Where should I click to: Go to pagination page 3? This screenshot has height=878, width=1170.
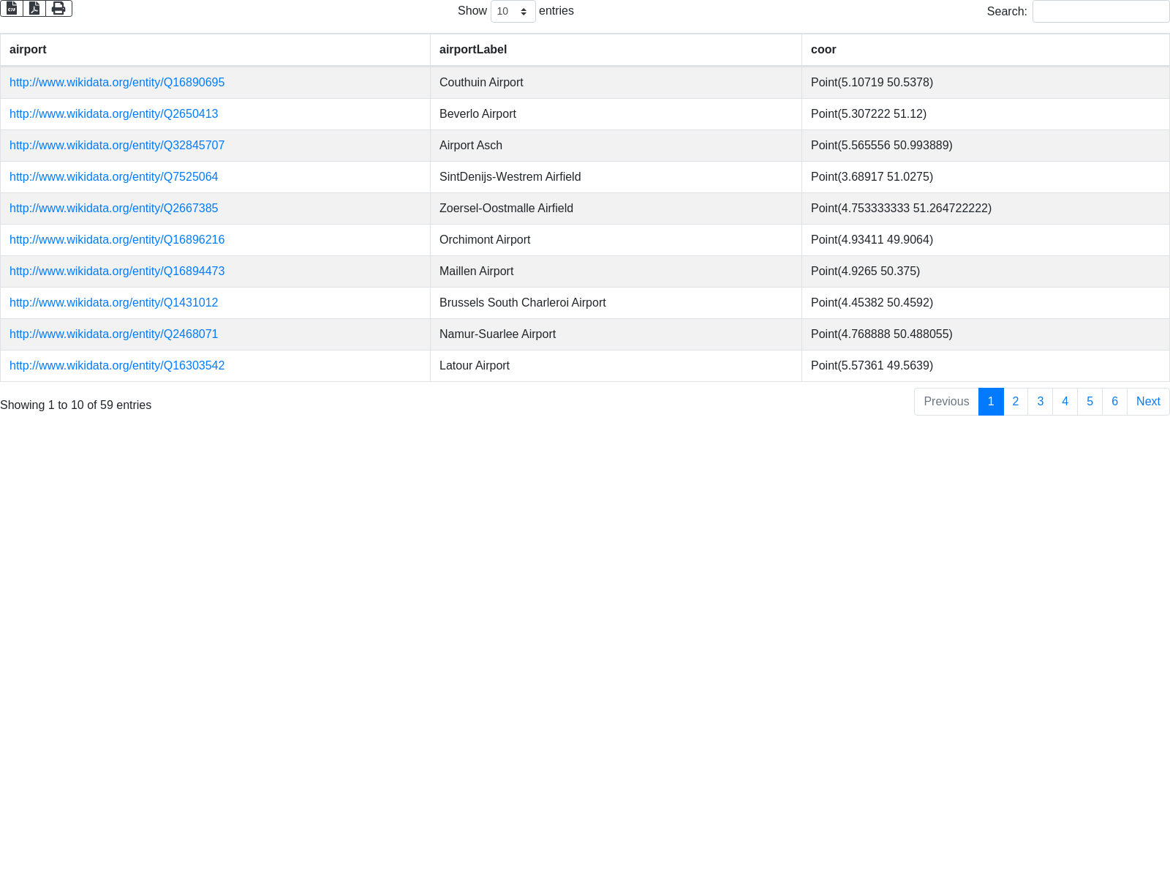[x=1040, y=402]
